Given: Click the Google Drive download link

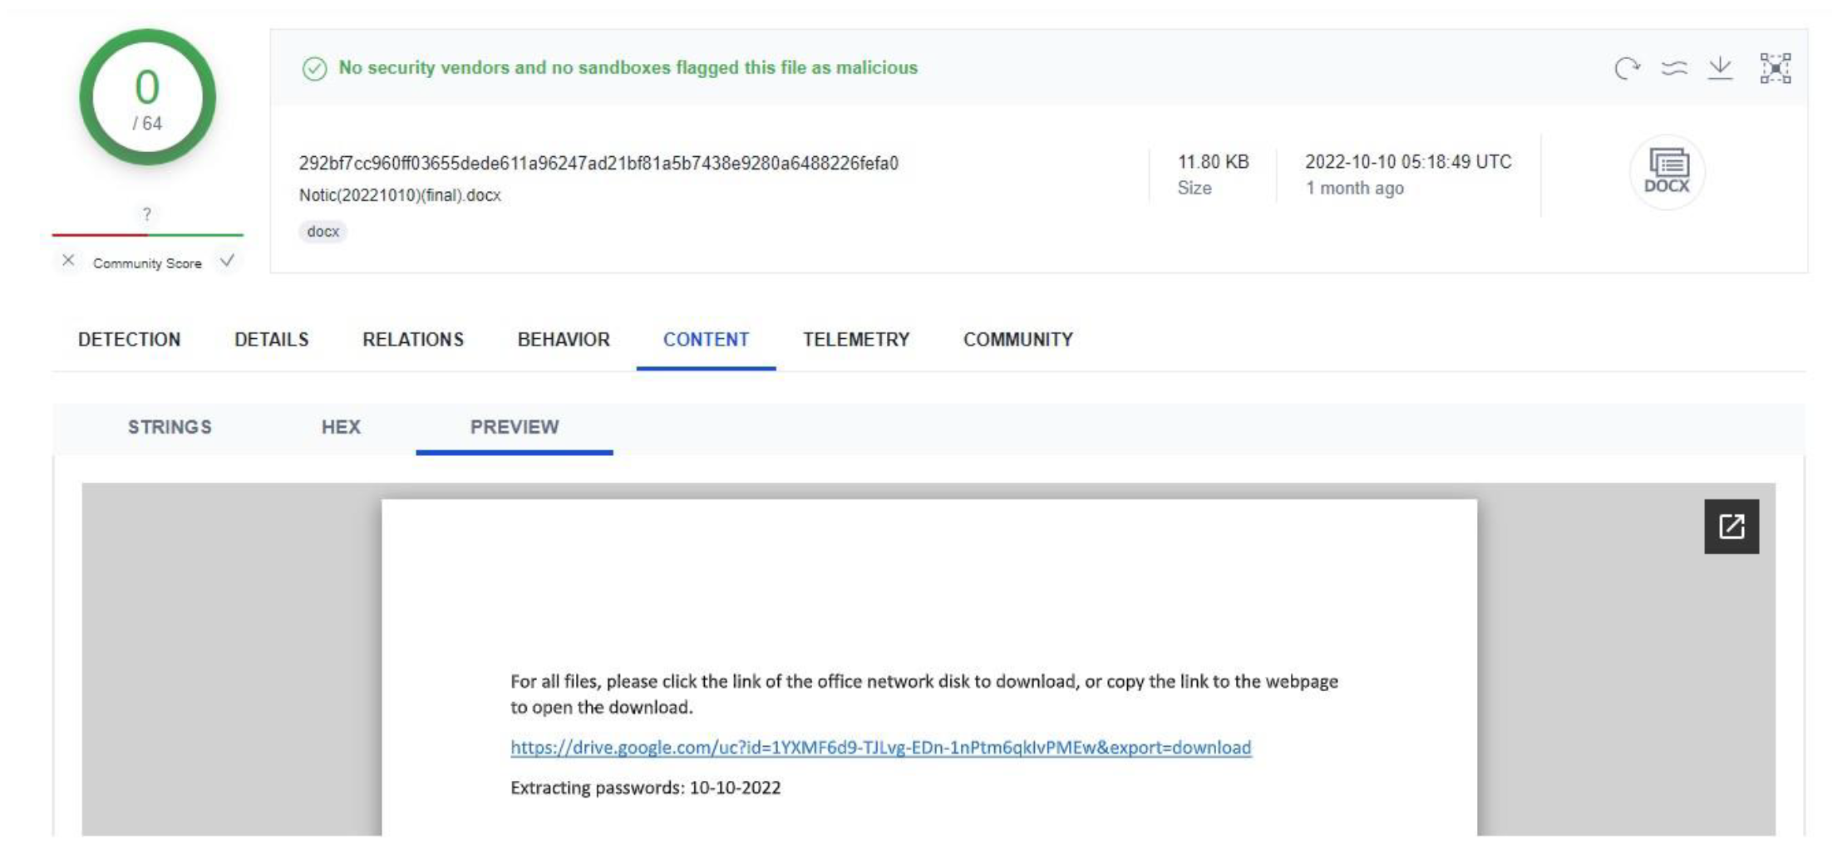Looking at the screenshot, I should coord(880,748).
